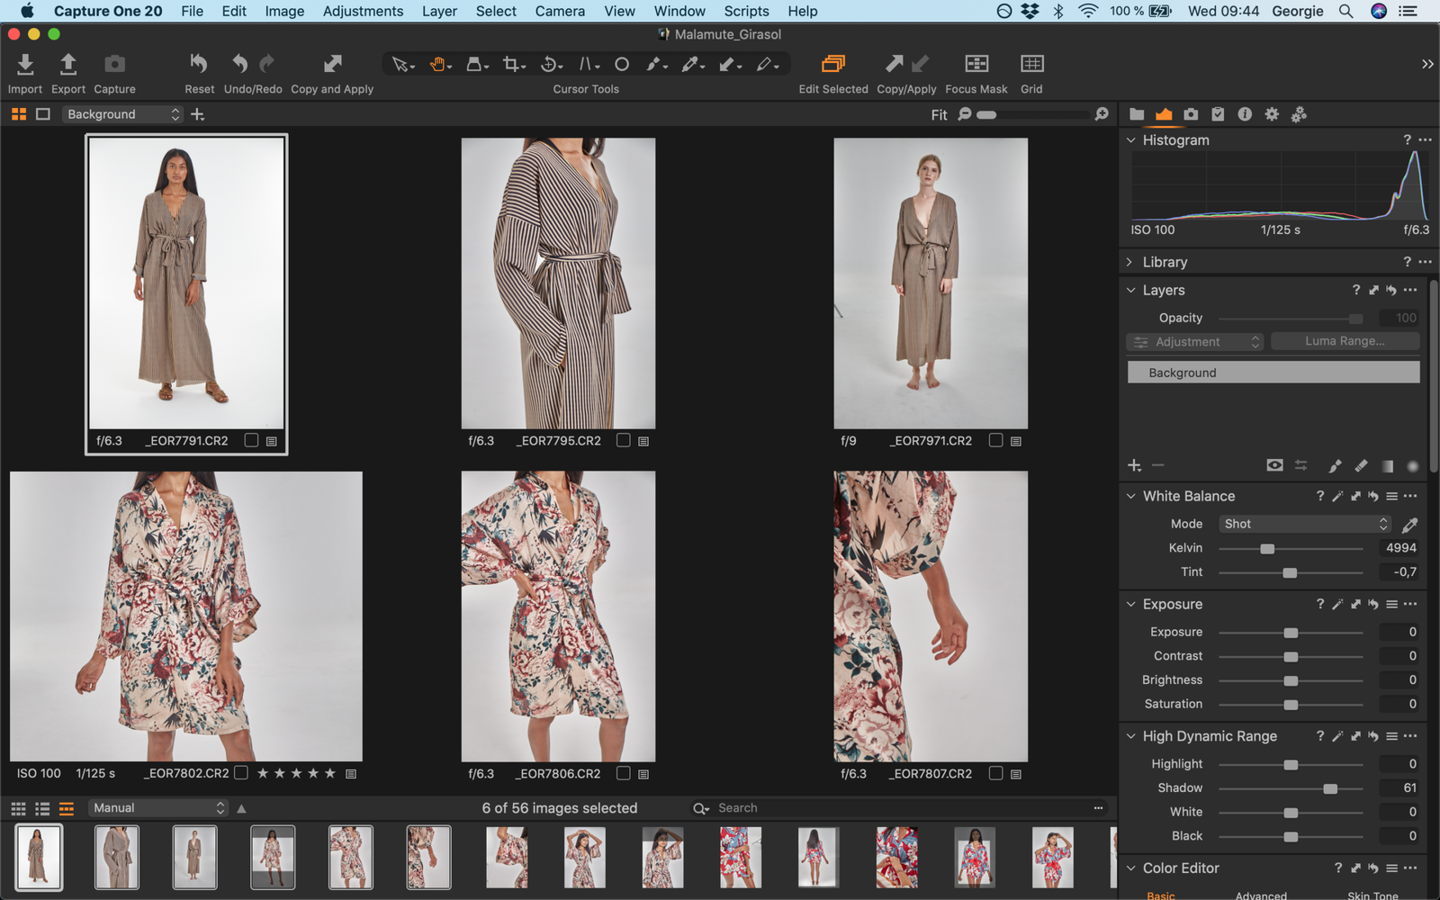
Task: Collapse the Layers panel
Action: (1131, 290)
